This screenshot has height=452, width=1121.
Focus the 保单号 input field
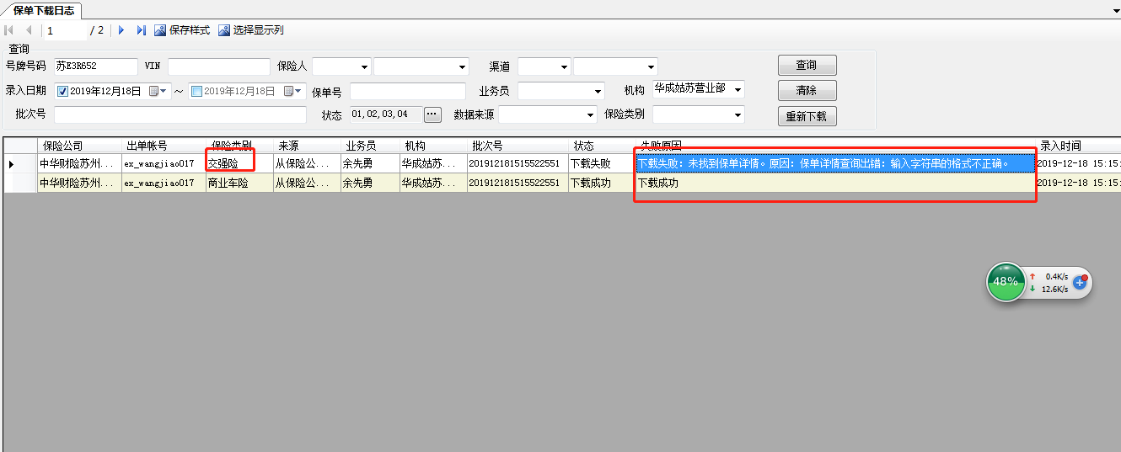[408, 91]
